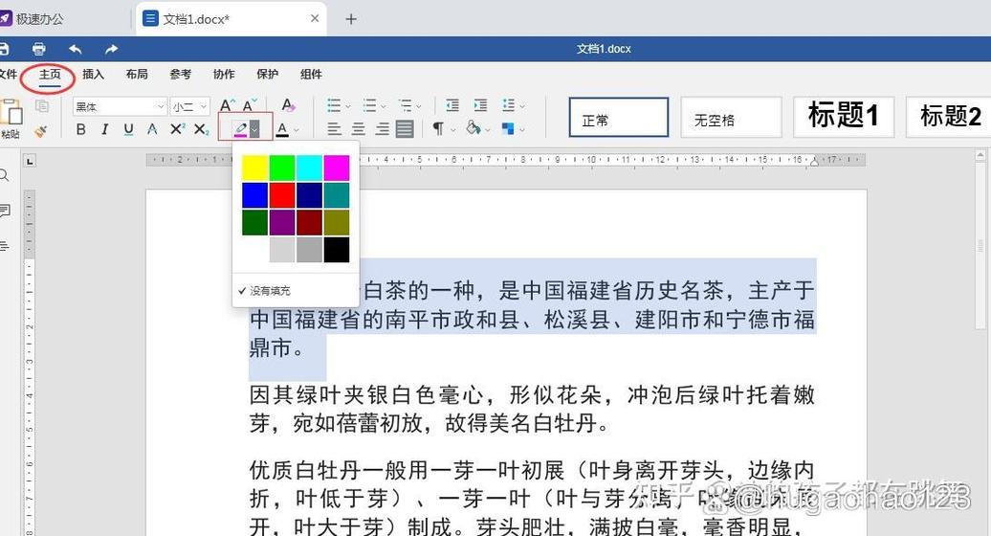
Task: Click the line spacing icon
Action: tap(509, 105)
